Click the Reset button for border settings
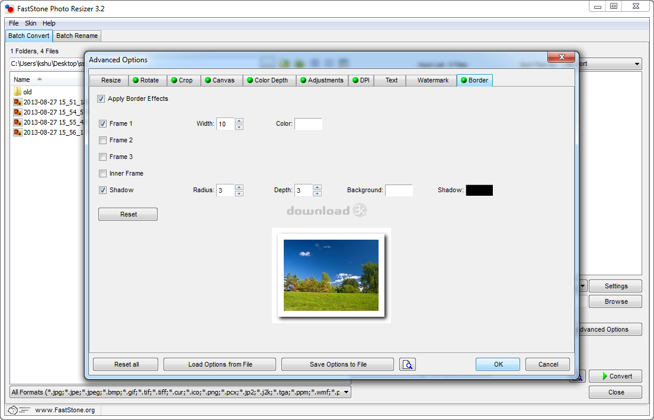Image resolution: width=654 pixels, height=420 pixels. coord(128,214)
